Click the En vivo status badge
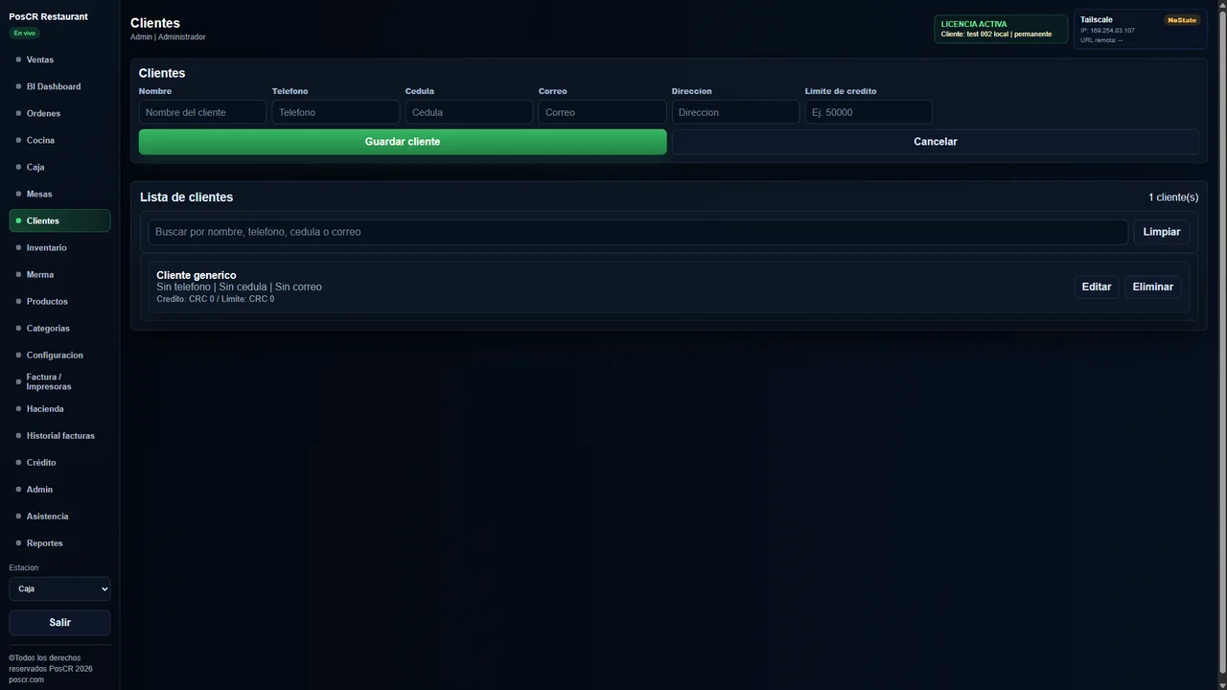This screenshot has width=1227, height=690. click(x=24, y=33)
